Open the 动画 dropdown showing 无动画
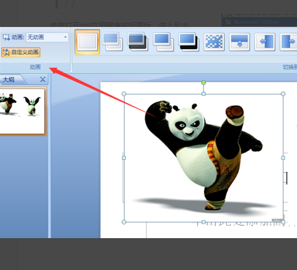The image size is (297, 270). (47, 37)
